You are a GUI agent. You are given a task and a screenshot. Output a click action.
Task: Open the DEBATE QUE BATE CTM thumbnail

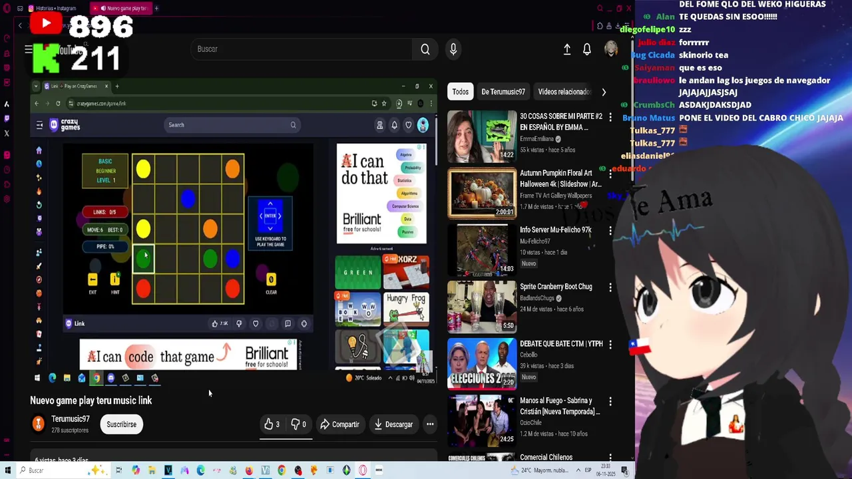pos(482,364)
